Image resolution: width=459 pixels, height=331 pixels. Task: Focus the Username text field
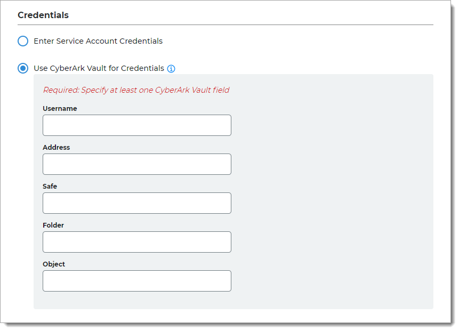pyautogui.click(x=137, y=125)
